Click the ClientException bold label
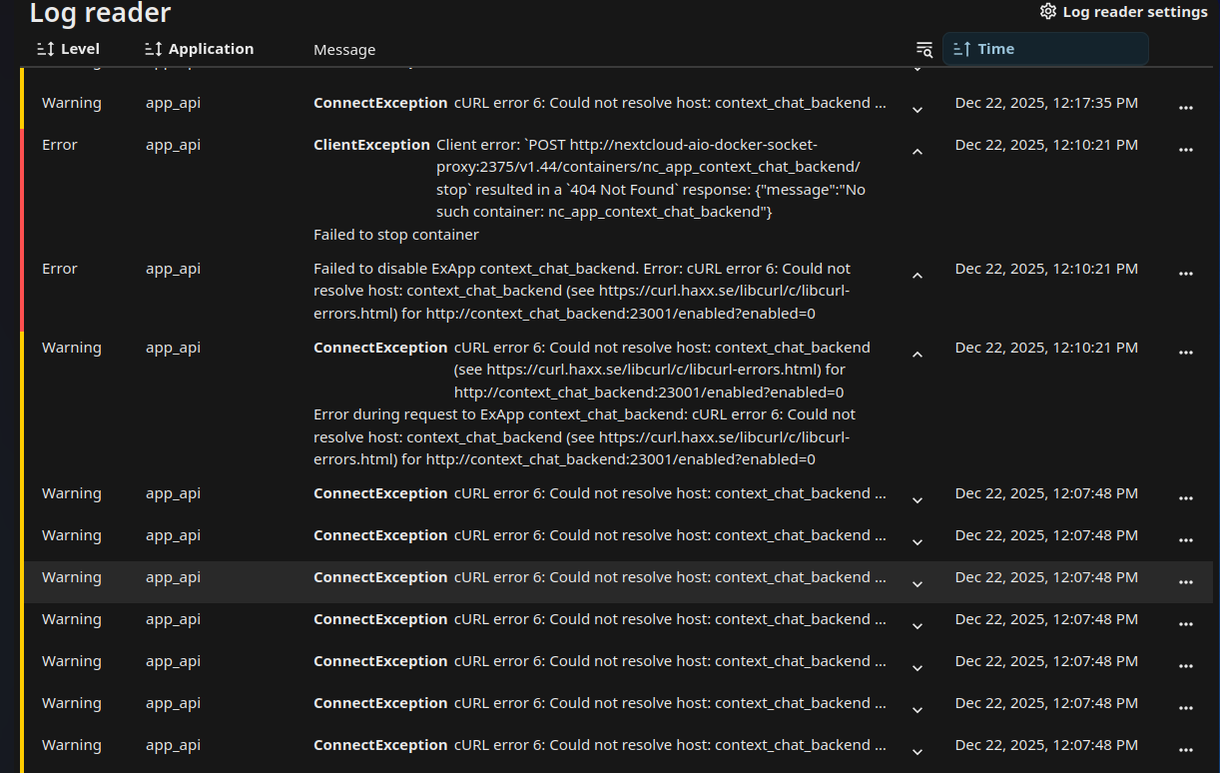 (x=371, y=145)
